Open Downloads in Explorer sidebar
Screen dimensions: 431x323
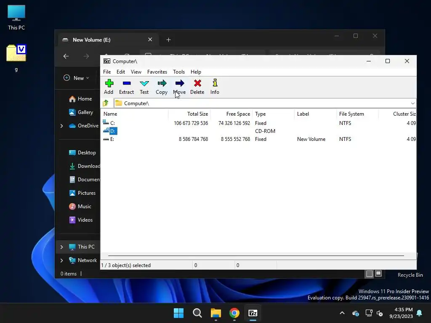pyautogui.click(x=84, y=166)
